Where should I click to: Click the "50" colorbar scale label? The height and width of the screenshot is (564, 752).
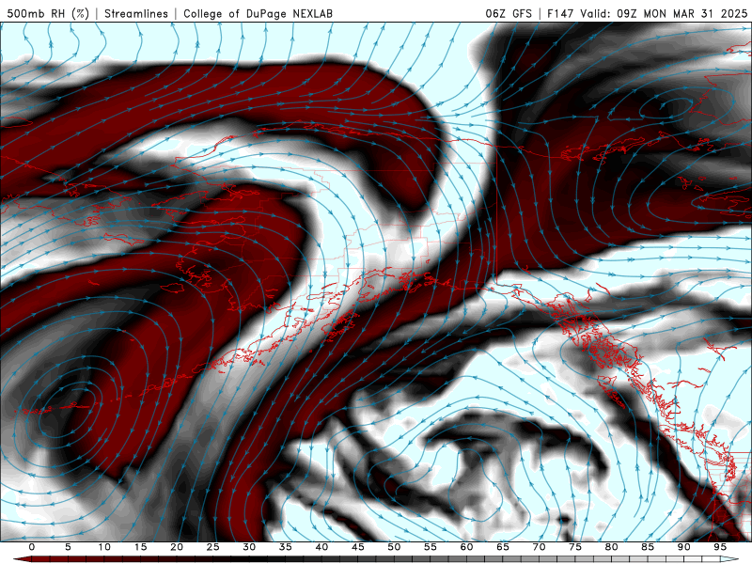(x=394, y=547)
